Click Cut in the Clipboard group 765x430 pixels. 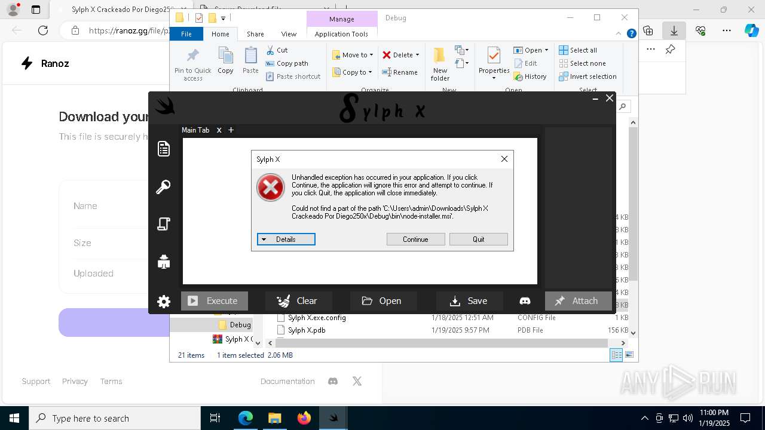point(277,50)
